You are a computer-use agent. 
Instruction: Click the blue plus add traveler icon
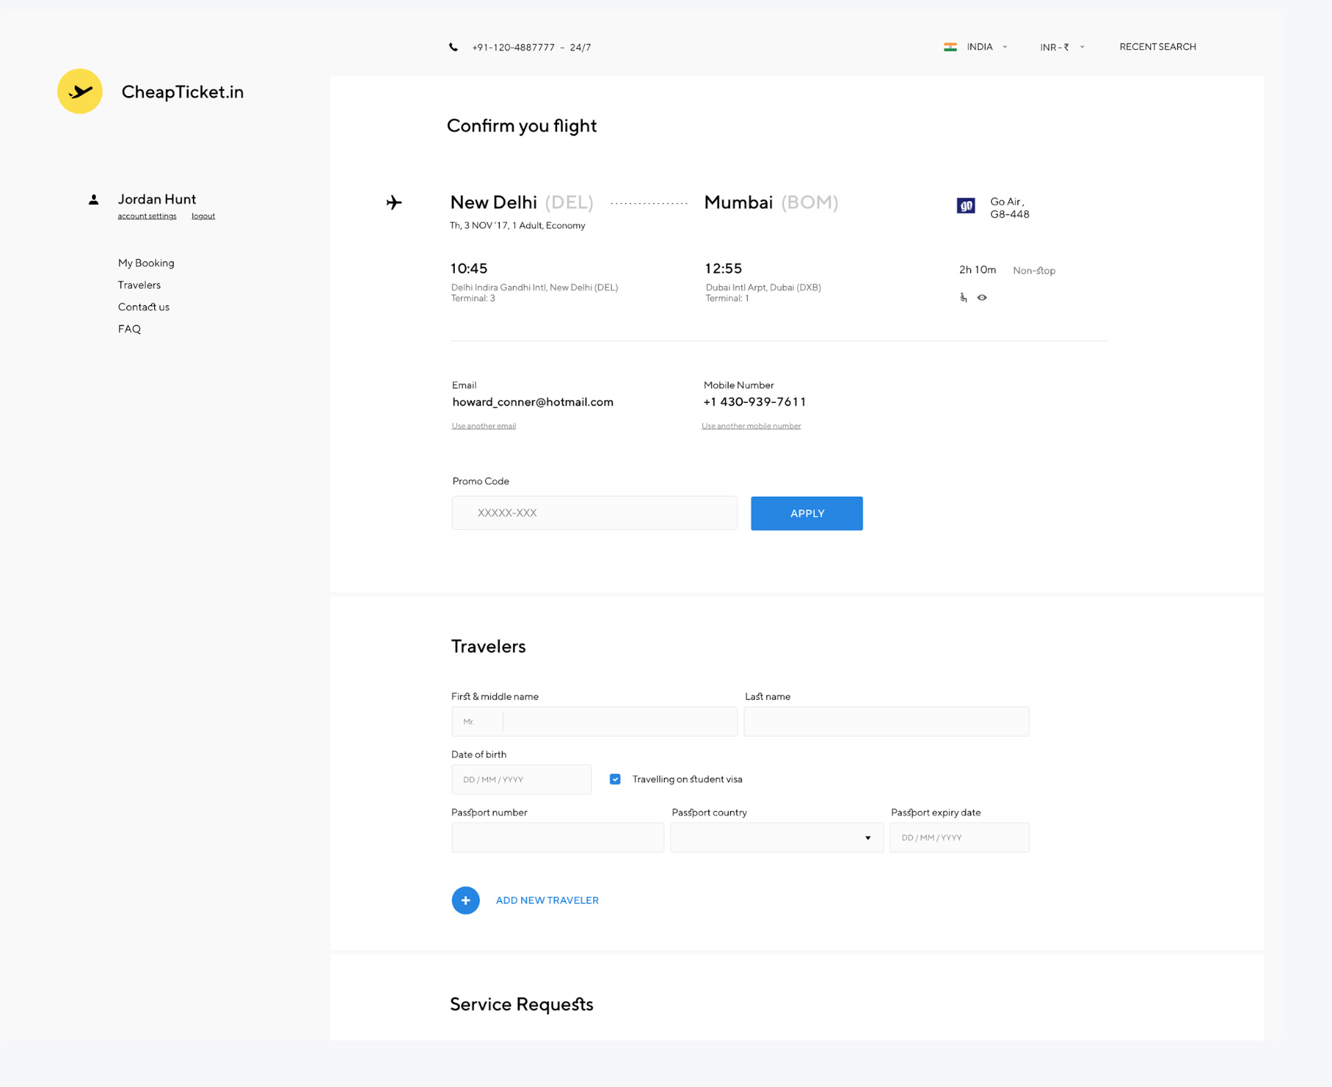point(466,900)
